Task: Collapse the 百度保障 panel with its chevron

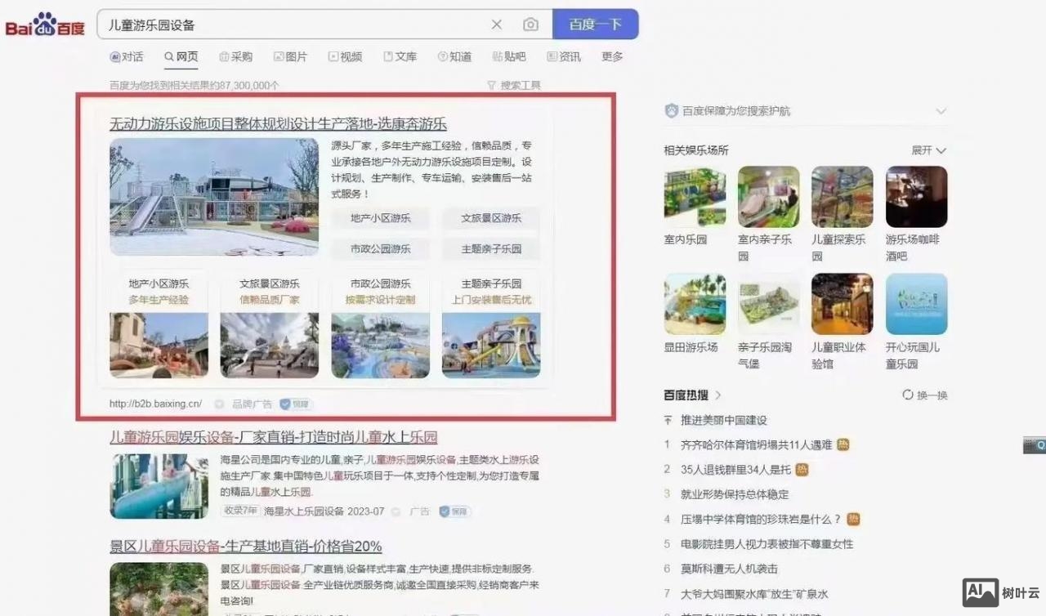Action: coord(941,111)
